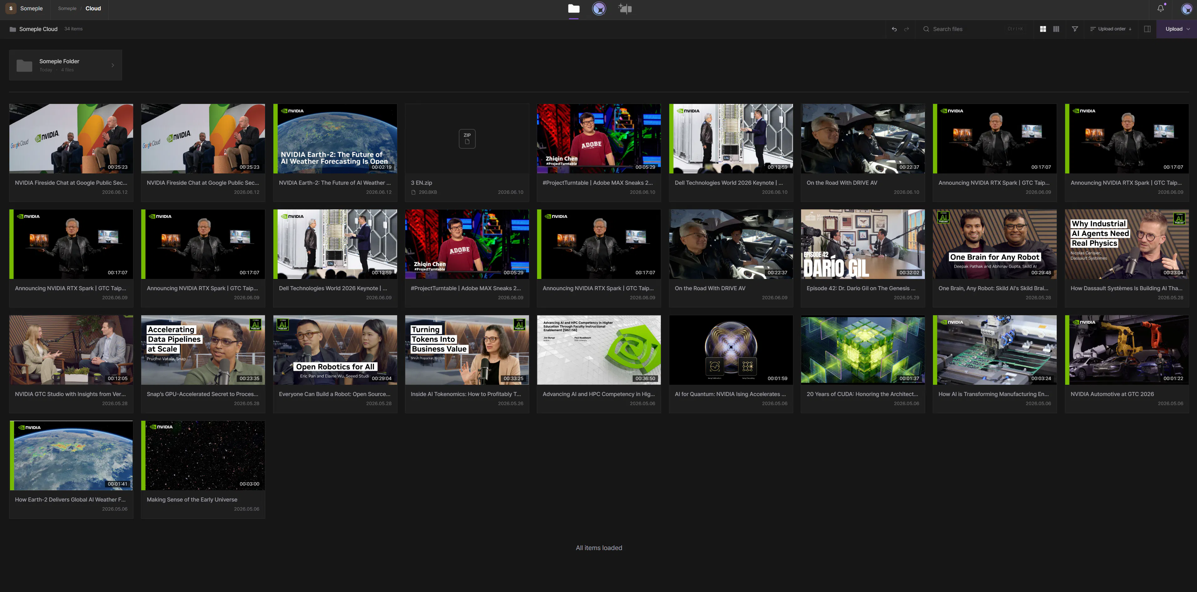Go to Someple breadcrumb
Screen dimensions: 1197x592
pos(67,8)
